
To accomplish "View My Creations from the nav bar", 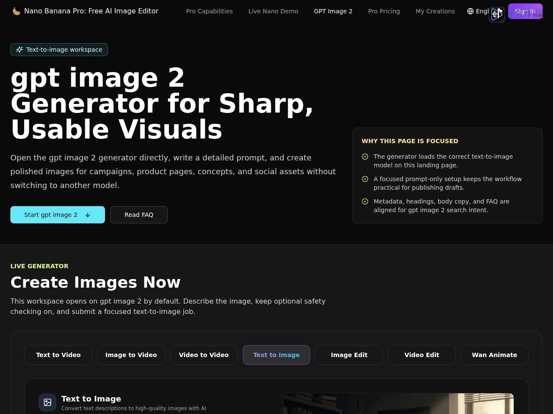I will pyautogui.click(x=435, y=11).
